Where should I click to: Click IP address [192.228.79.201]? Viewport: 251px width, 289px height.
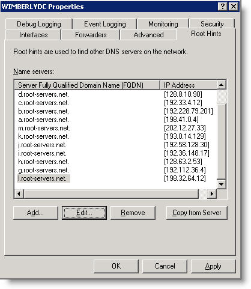coord(189,111)
